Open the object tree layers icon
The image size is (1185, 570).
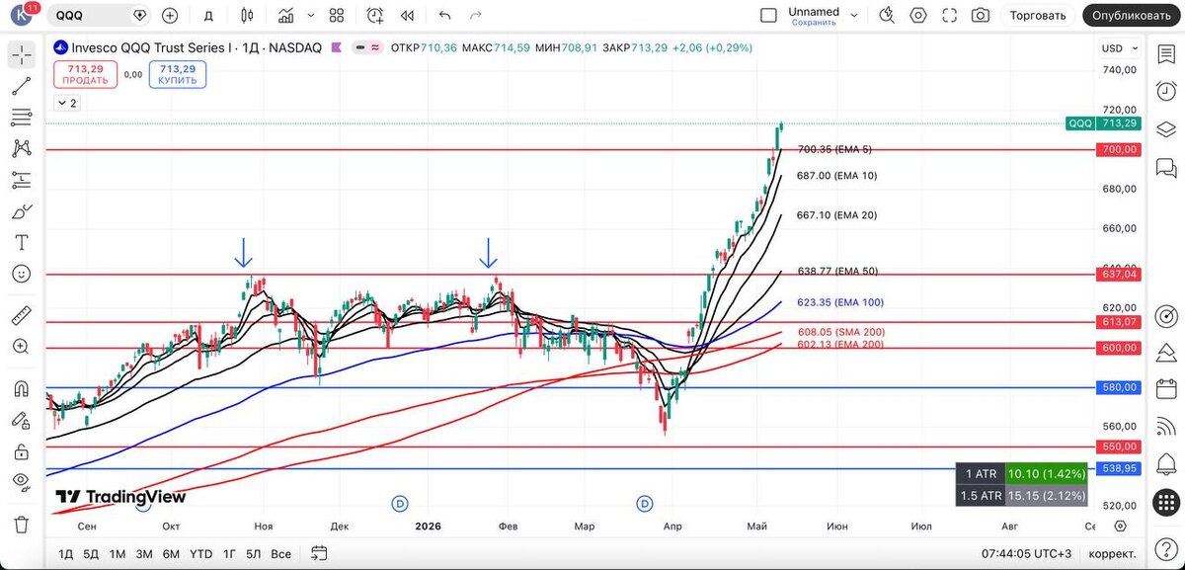[x=1166, y=129]
